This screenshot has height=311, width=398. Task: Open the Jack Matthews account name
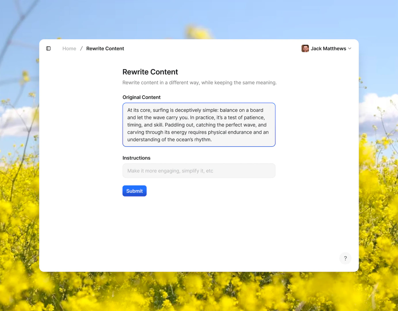[x=328, y=48]
